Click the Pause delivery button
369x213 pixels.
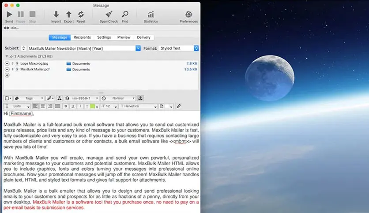21,15
